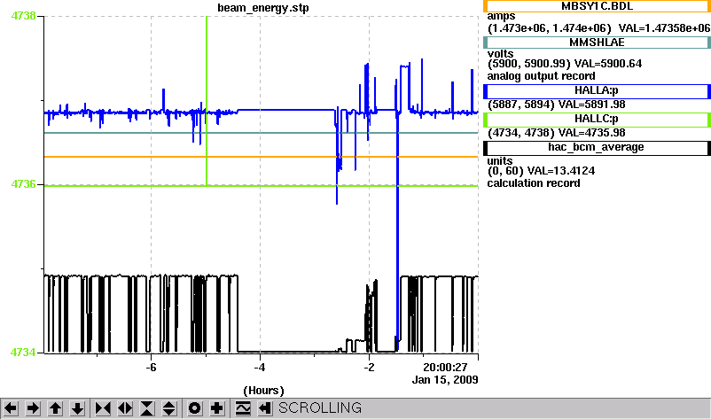Screen dimensions: 711x419
Task: Pan the plot up with the up arrow
Action: tap(55, 408)
